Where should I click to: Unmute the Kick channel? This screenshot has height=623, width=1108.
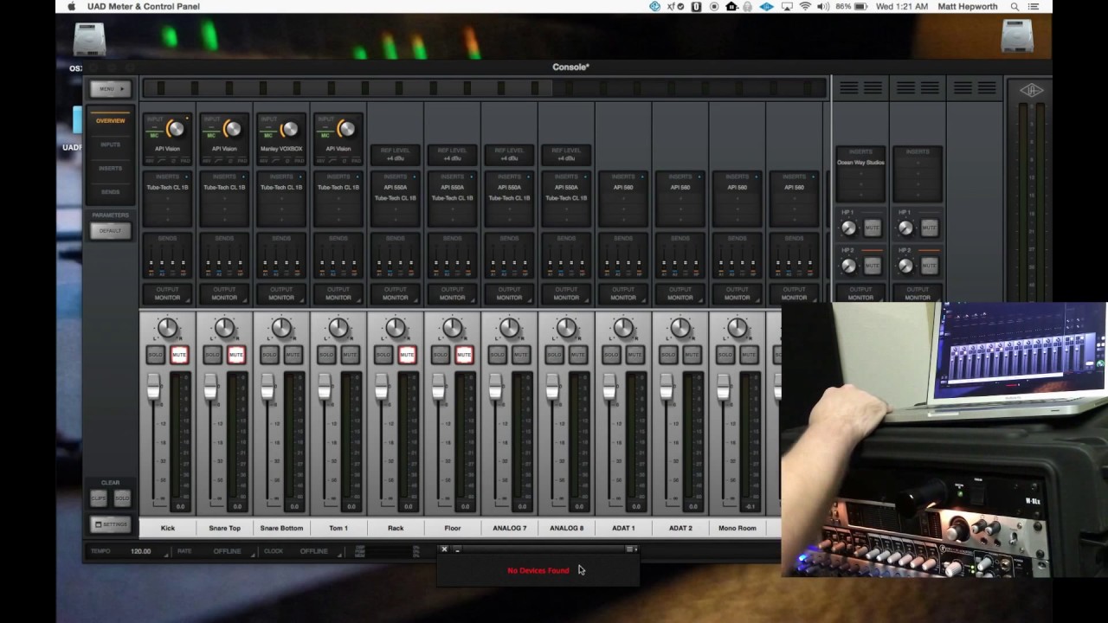pyautogui.click(x=179, y=355)
